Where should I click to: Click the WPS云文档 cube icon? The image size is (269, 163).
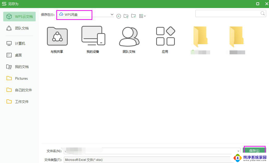(x=9, y=17)
